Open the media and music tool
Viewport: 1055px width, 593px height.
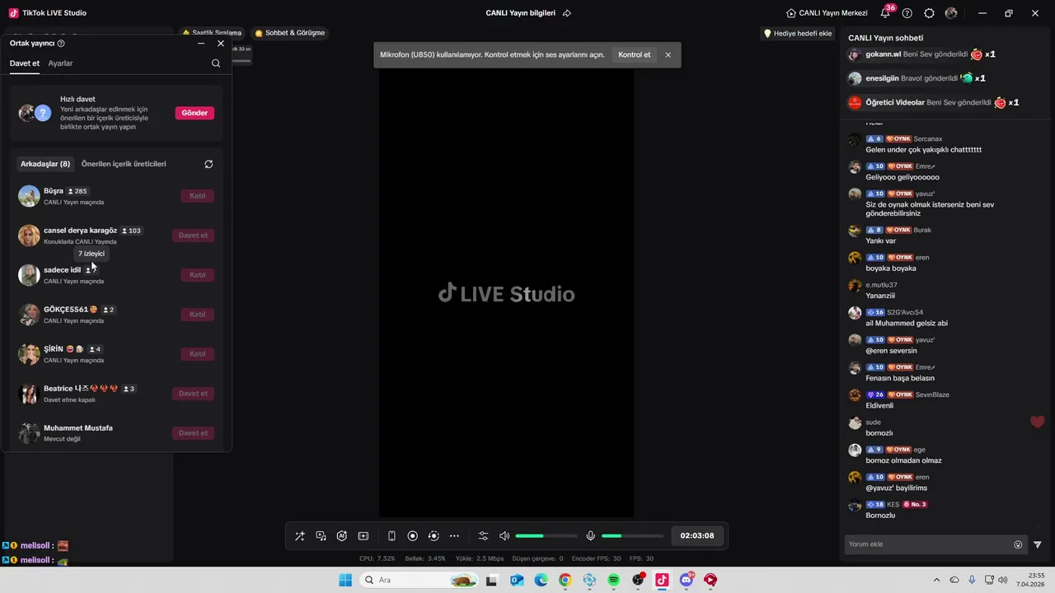tap(321, 536)
